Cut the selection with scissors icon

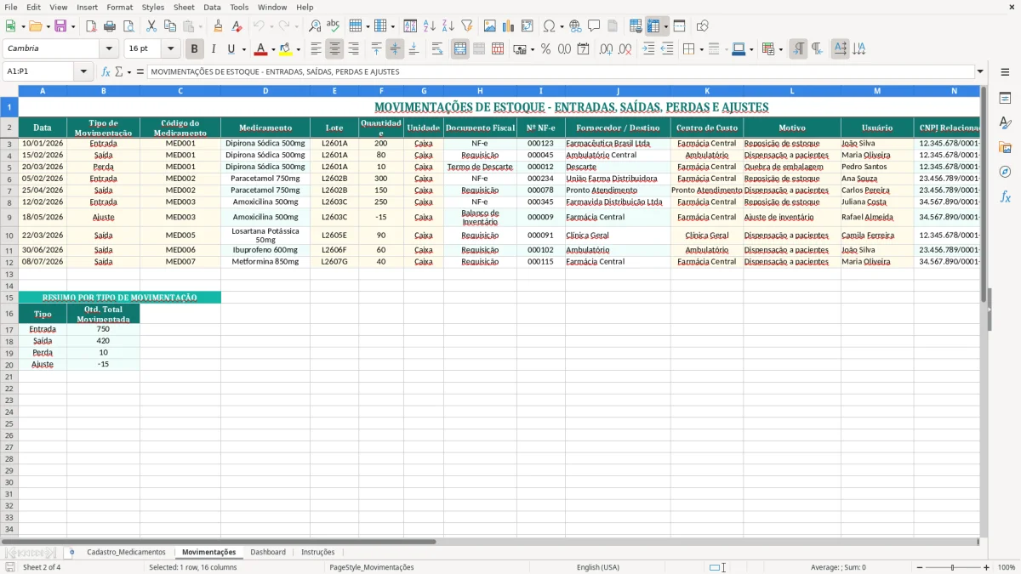coord(151,26)
